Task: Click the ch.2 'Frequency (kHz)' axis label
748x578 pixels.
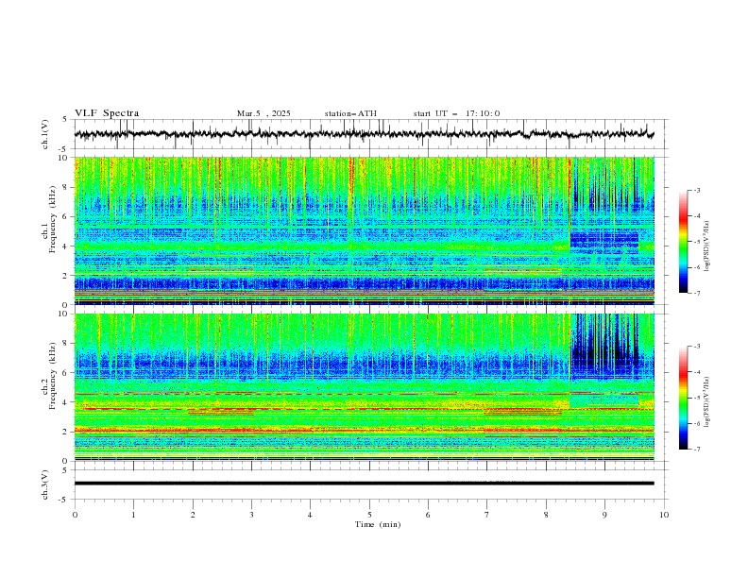Action: coord(53,376)
